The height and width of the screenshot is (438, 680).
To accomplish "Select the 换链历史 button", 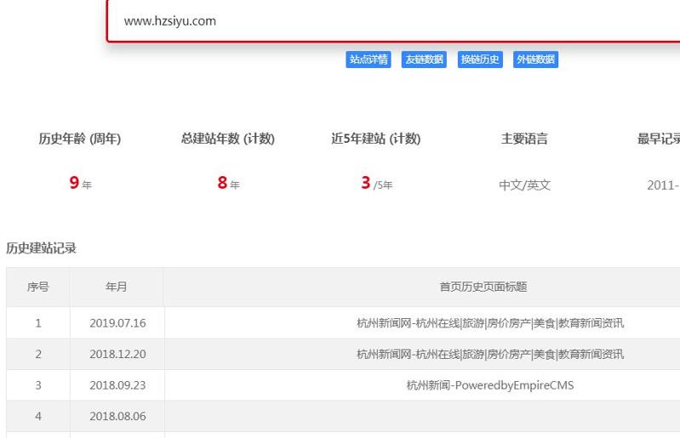I will click(x=480, y=60).
